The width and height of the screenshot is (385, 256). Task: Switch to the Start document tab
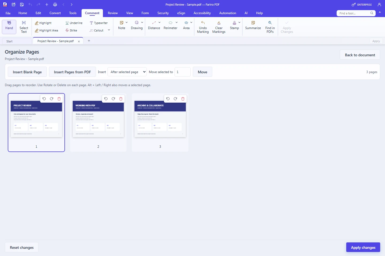(x=17, y=41)
